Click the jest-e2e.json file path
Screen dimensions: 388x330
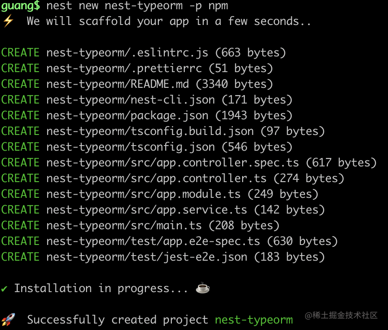point(147,257)
